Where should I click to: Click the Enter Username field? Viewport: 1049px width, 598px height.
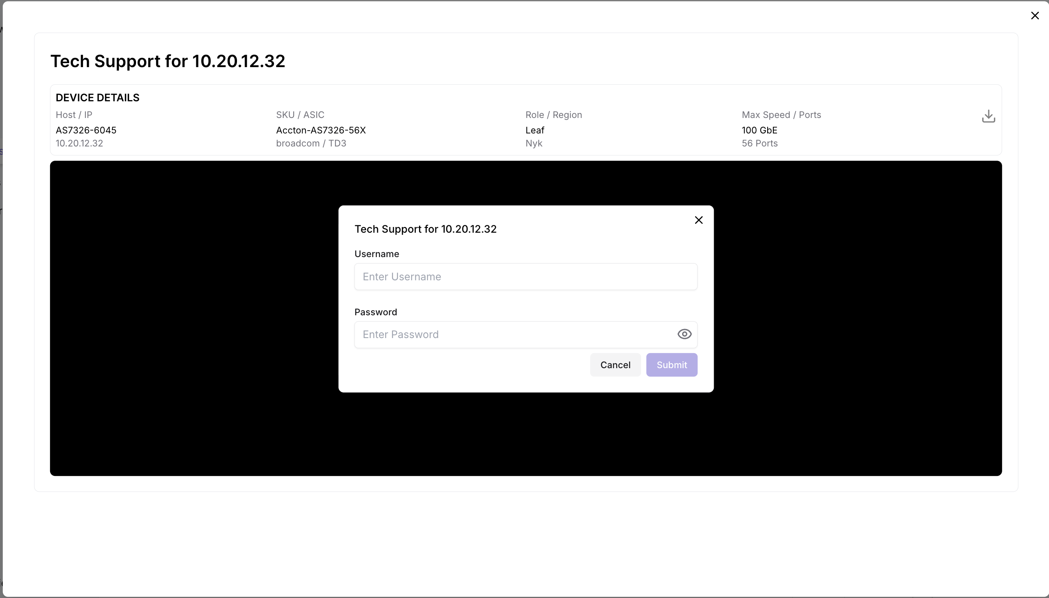(x=525, y=276)
